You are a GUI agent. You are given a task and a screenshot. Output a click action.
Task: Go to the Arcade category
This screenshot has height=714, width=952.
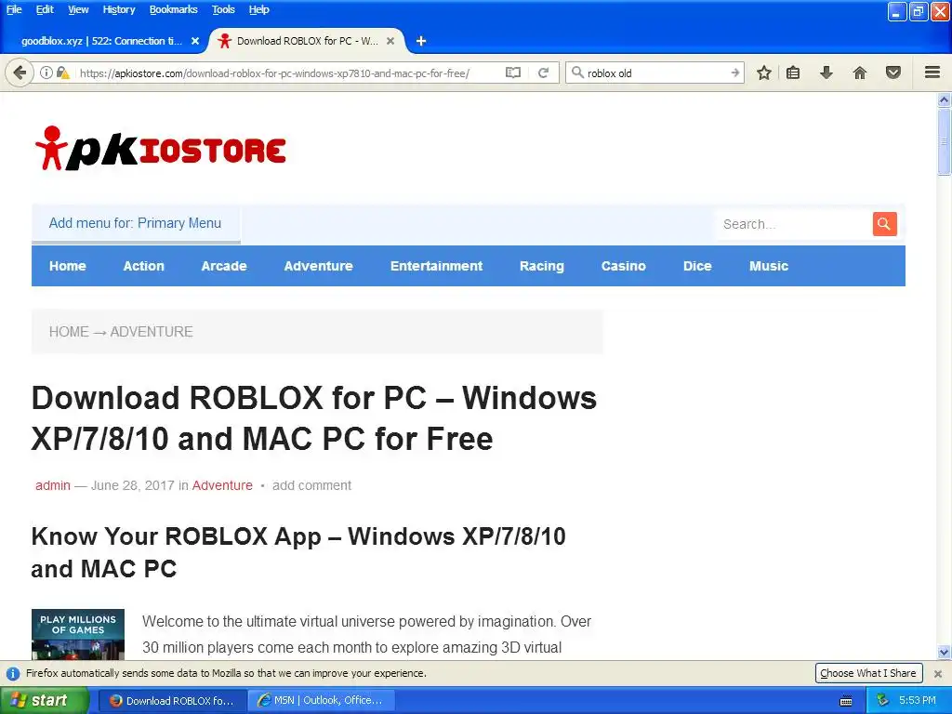pyautogui.click(x=224, y=266)
